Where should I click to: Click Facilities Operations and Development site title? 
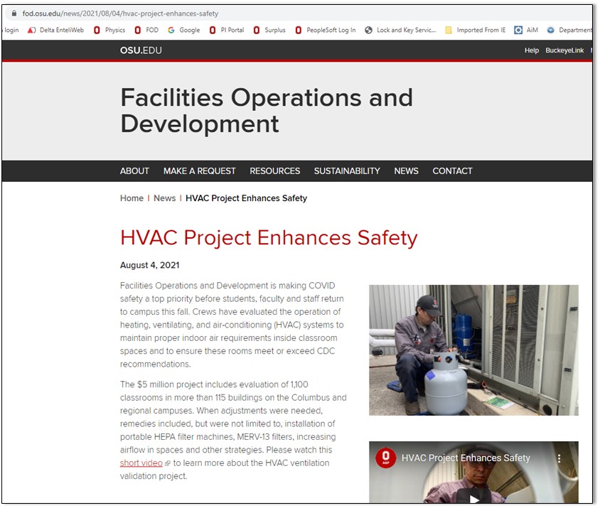click(267, 110)
